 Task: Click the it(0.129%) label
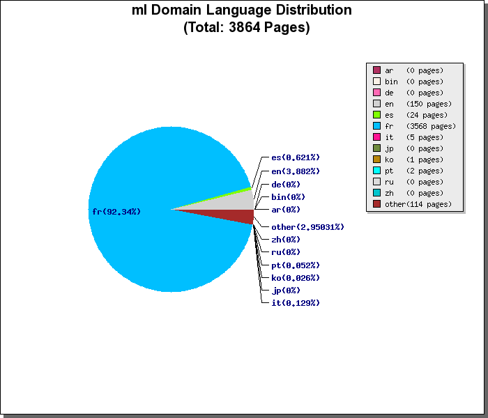[296, 303]
